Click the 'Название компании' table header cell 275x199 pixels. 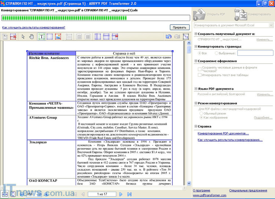(51, 53)
